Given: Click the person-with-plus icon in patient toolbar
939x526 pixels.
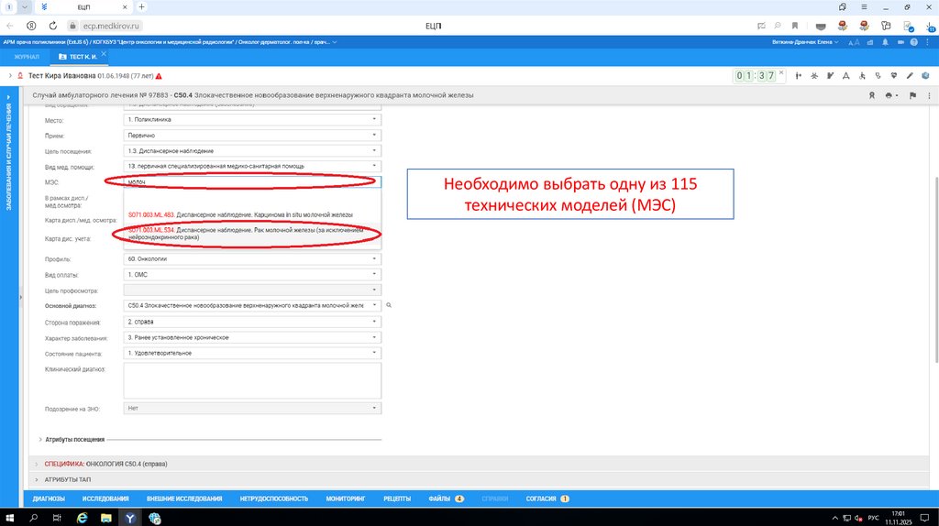Looking at the screenshot, I should point(799,76).
